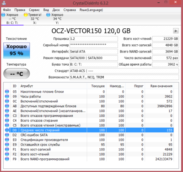Click the Прошивка field showing 1.2
Viewport: 183px width, 172px height.
94,39
